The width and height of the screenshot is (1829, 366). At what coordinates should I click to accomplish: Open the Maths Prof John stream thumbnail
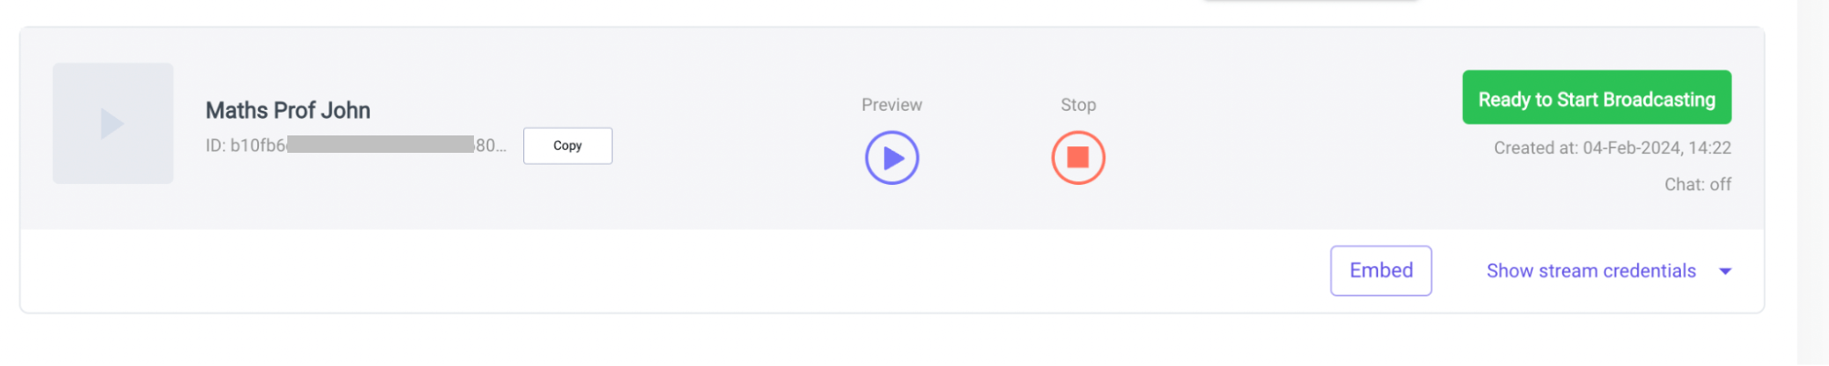click(x=113, y=124)
